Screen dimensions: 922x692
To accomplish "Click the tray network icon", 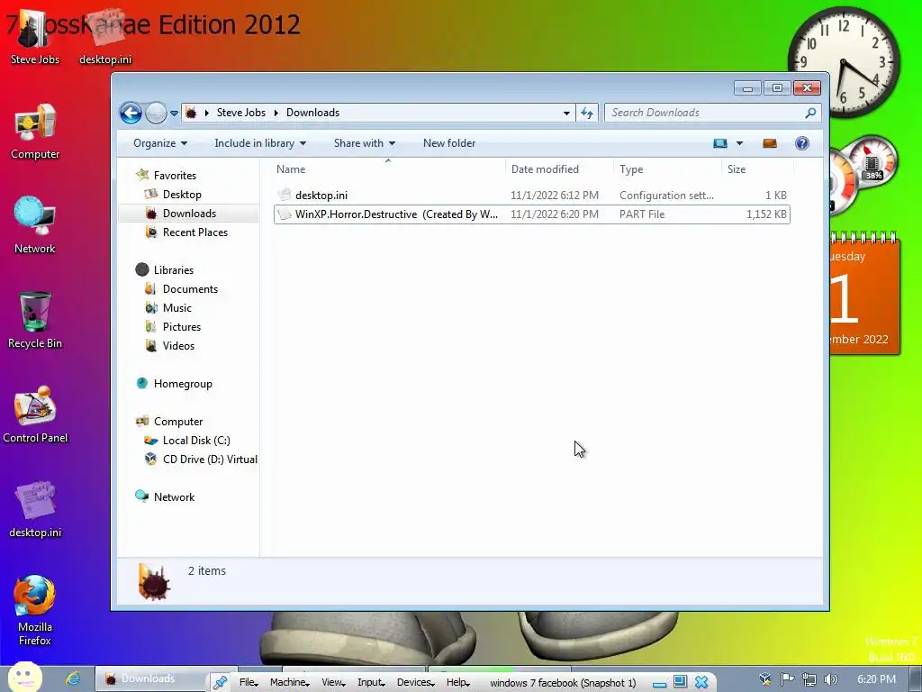I will click(809, 679).
